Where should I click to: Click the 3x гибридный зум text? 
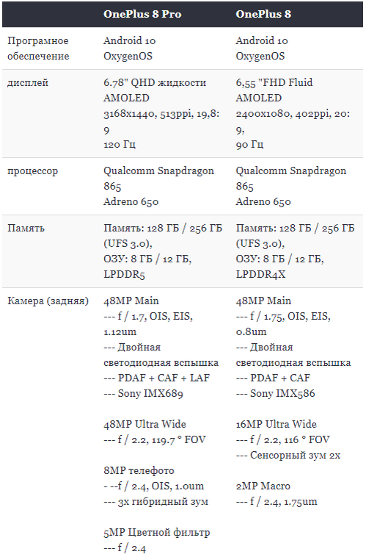point(163,502)
